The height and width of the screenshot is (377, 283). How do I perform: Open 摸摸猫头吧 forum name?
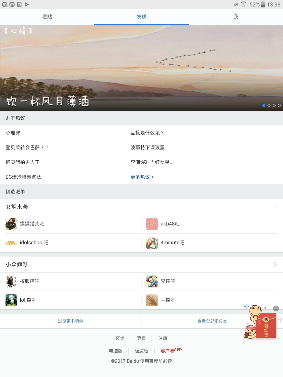tap(32, 224)
